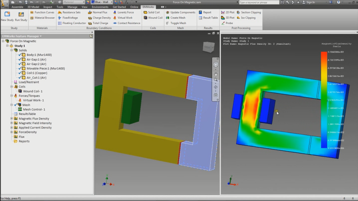Toggle the Mesh node checkmark

coord(15,105)
